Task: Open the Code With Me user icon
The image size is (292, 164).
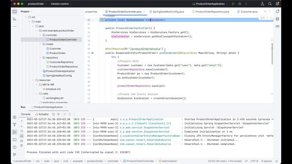Action: tap(262, 4)
